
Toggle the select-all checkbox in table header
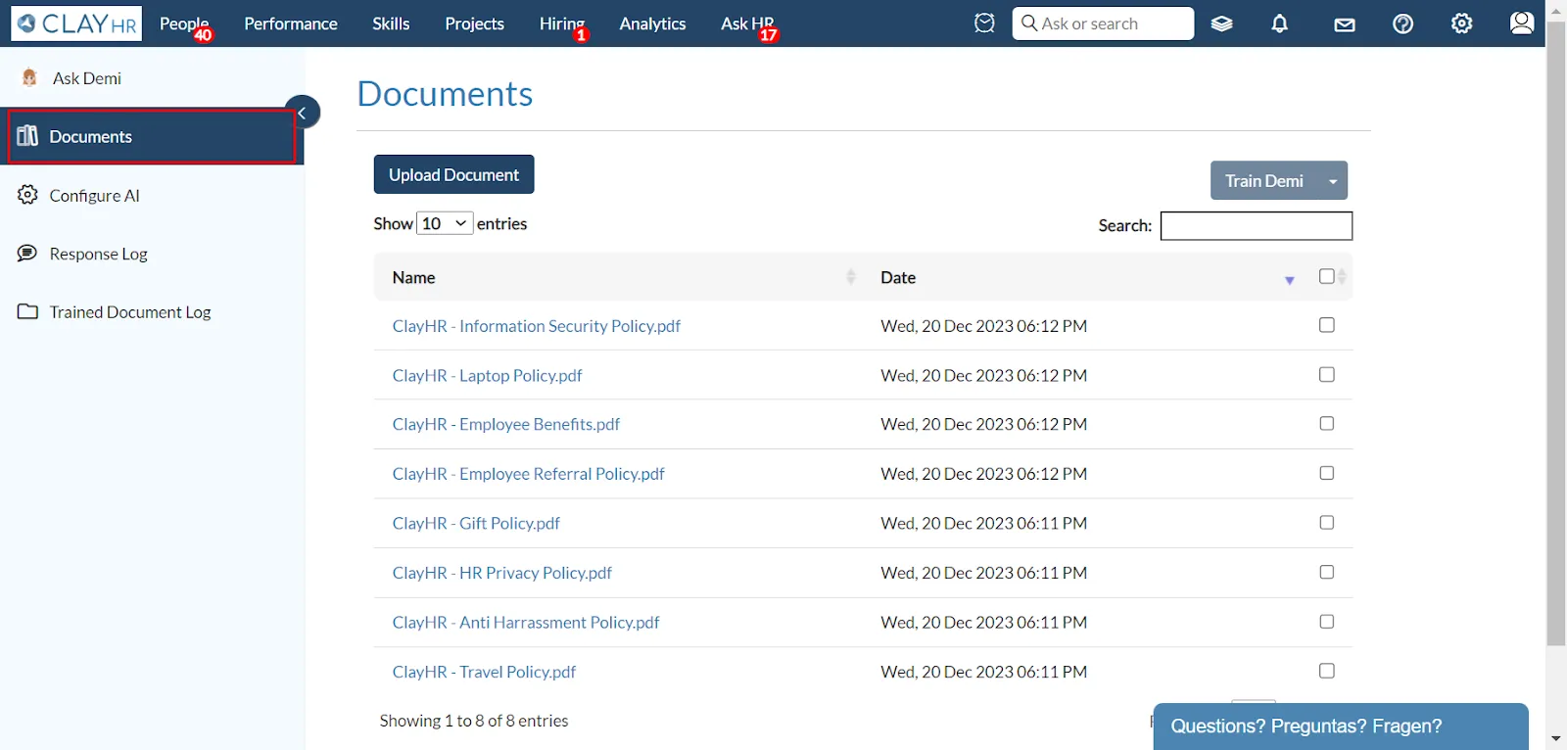pos(1326,276)
